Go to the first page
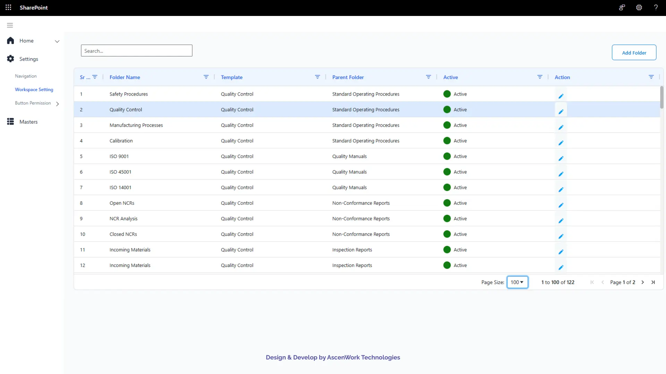This screenshot has height=374, width=666. [x=592, y=282]
